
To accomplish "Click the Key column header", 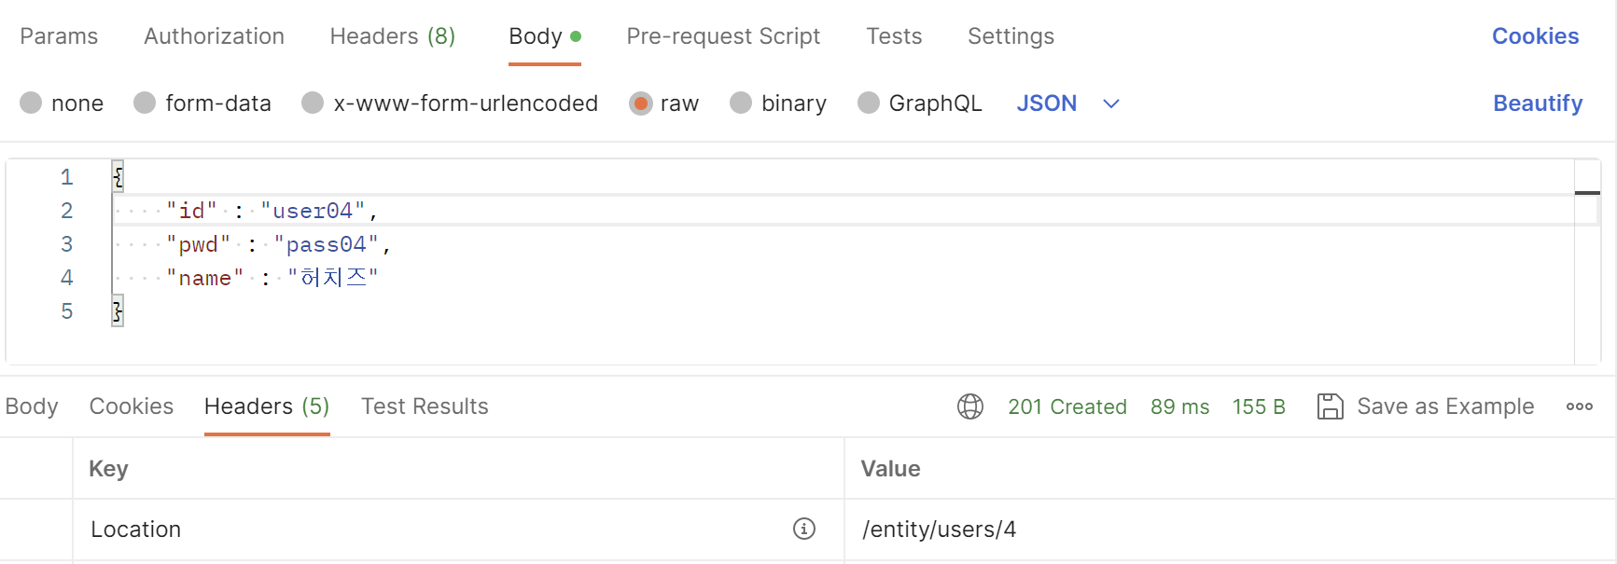I will (108, 469).
